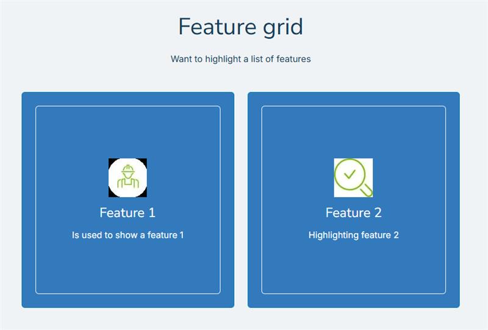Click the "Feature 2" title
The width and height of the screenshot is (488, 330).
click(354, 213)
